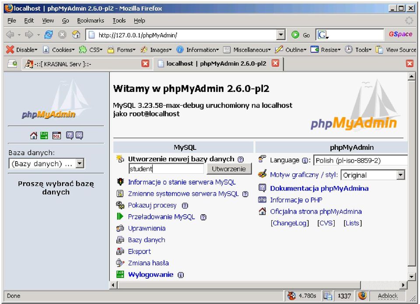Open the SQL documentation icon in sidebar
Screen dimensions: 420x304
(79, 136)
